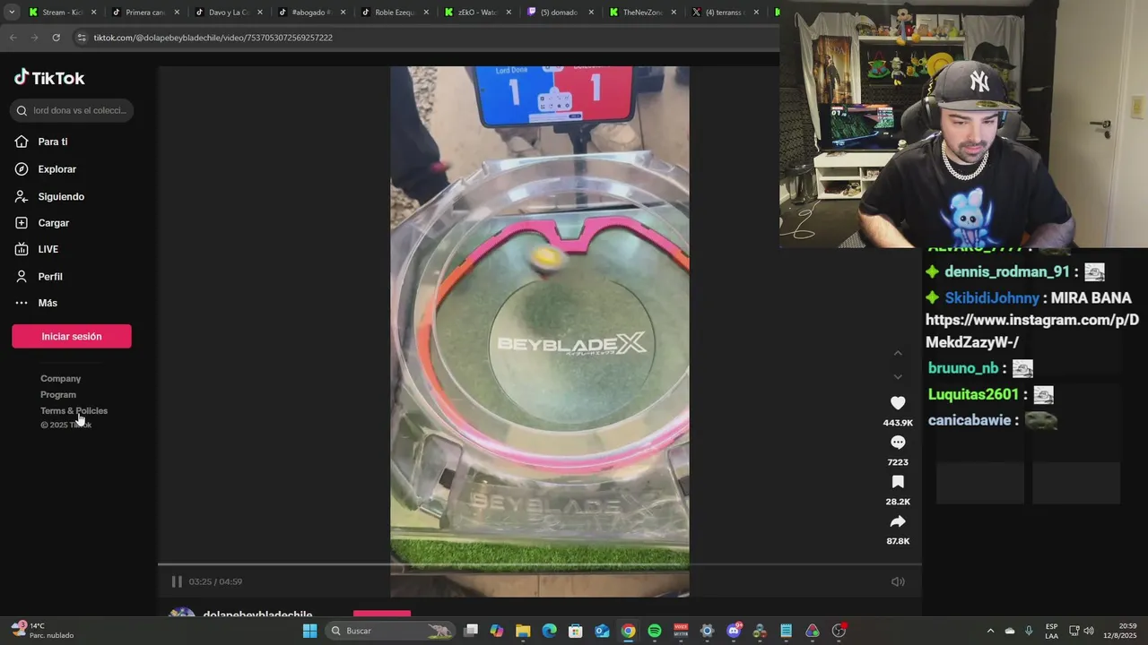This screenshot has height=645, width=1148.
Task: Switch to TheNevZone tab
Action: pyautogui.click(x=644, y=13)
